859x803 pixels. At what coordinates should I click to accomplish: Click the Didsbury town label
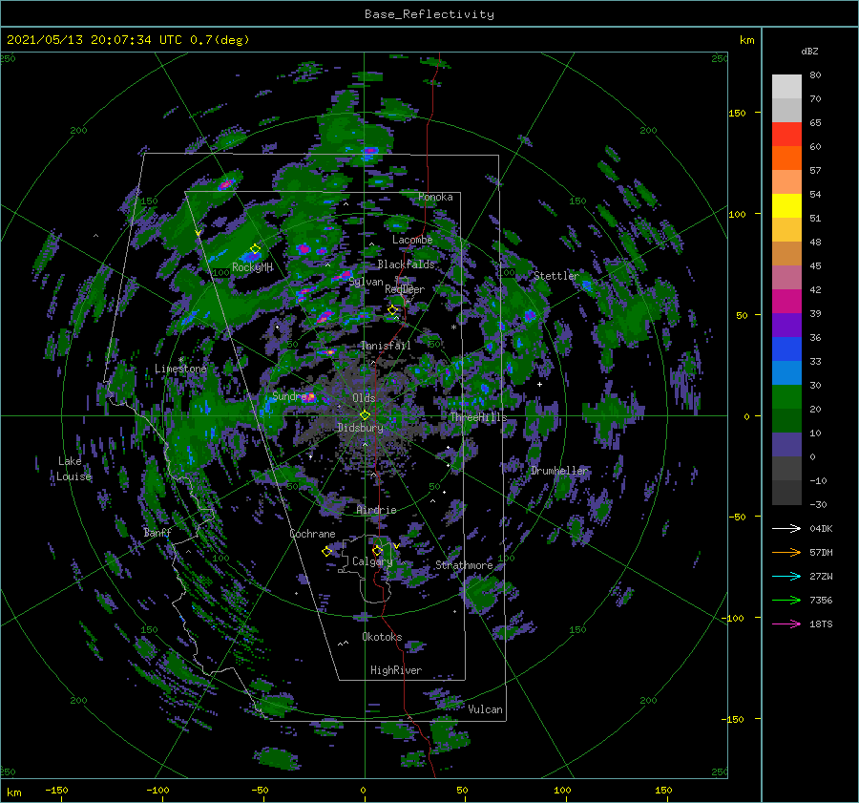click(361, 428)
